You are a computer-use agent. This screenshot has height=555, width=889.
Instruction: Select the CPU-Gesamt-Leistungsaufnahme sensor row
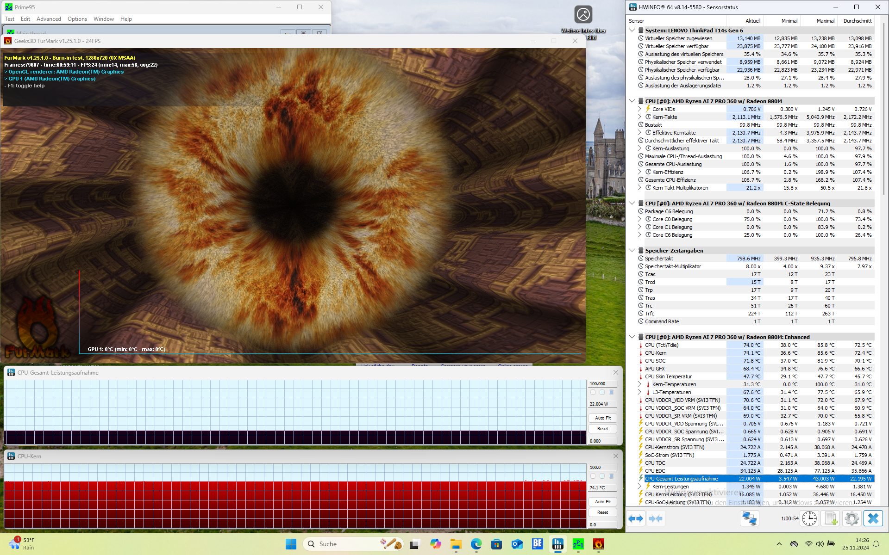point(681,479)
